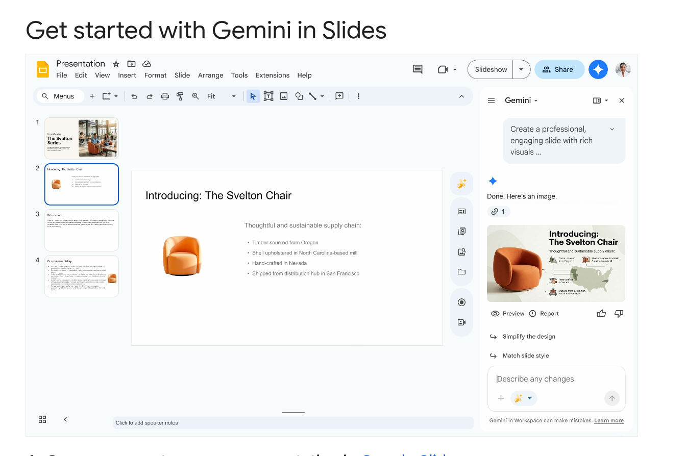Screen dimensions: 686x456
Task: Open the Insert menu
Action: [x=127, y=75]
